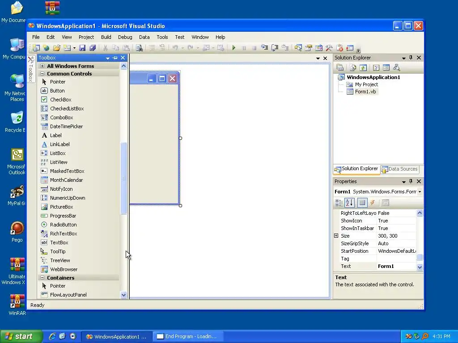
Task: Click Solution Explorer Properties icon
Action: coord(340,68)
